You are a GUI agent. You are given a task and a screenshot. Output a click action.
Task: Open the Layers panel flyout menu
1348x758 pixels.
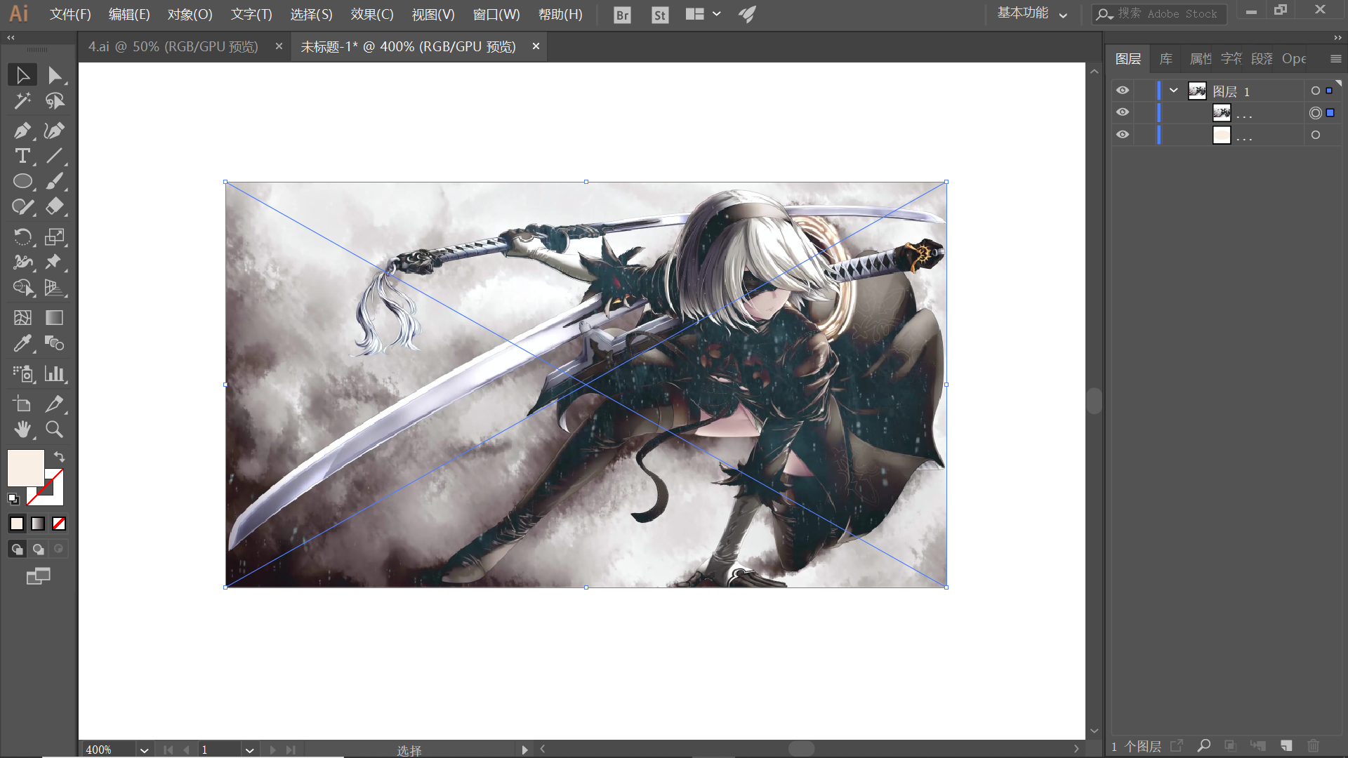click(x=1335, y=59)
